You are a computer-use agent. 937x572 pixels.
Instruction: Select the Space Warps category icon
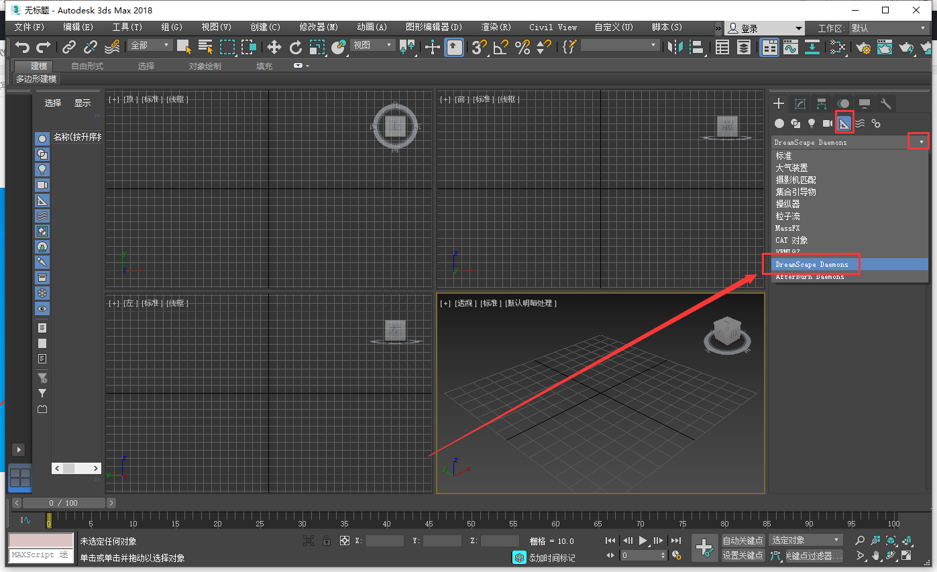point(860,123)
